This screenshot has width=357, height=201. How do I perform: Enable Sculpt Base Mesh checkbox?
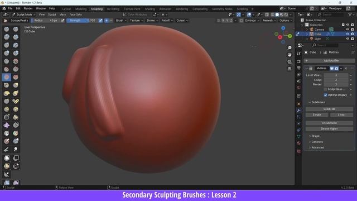point(325,89)
